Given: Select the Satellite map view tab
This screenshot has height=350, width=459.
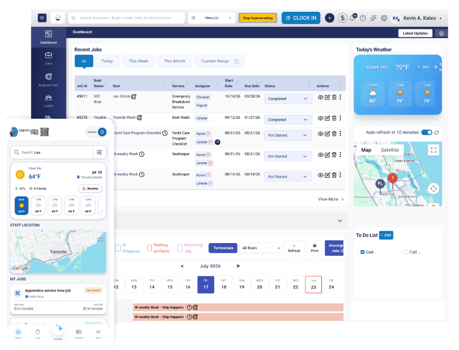Looking at the screenshot, I should (390, 150).
